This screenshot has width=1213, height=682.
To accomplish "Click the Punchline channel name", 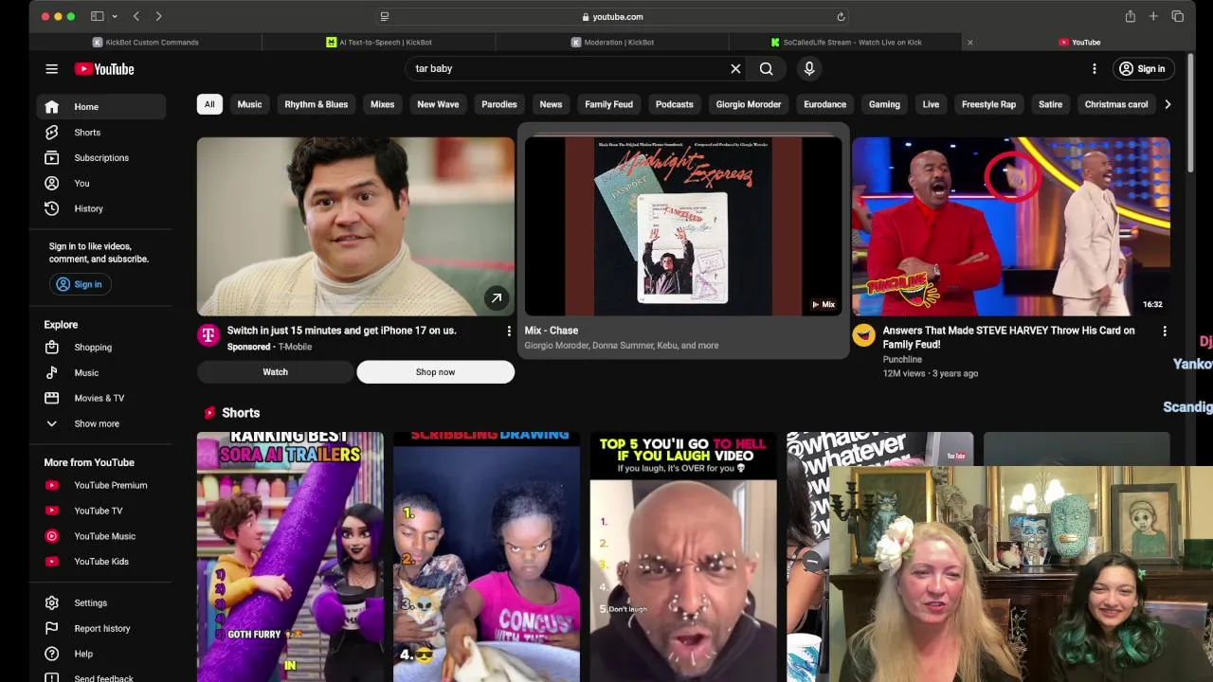I will 902,359.
